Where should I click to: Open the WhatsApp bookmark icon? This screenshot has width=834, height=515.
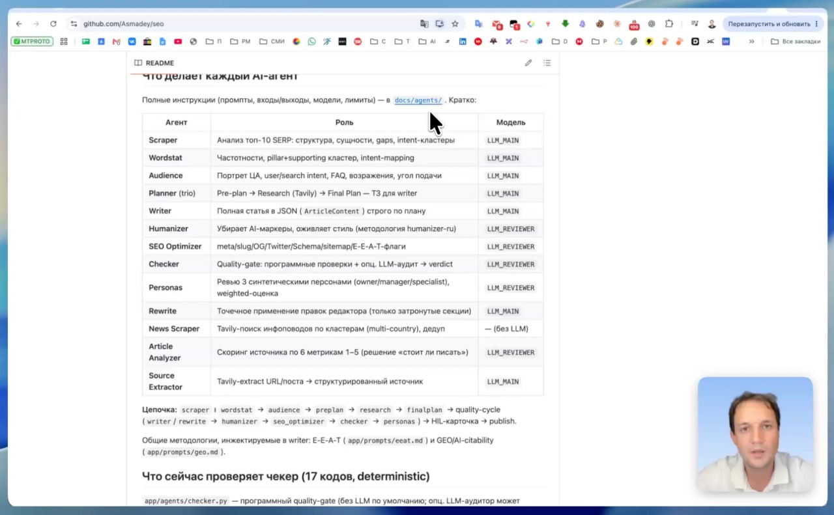[x=311, y=41]
